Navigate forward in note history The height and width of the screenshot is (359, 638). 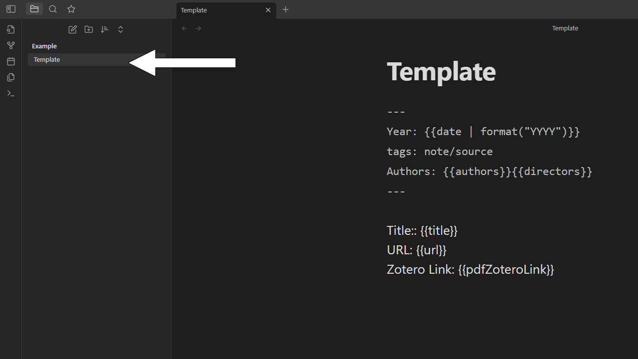(x=198, y=28)
